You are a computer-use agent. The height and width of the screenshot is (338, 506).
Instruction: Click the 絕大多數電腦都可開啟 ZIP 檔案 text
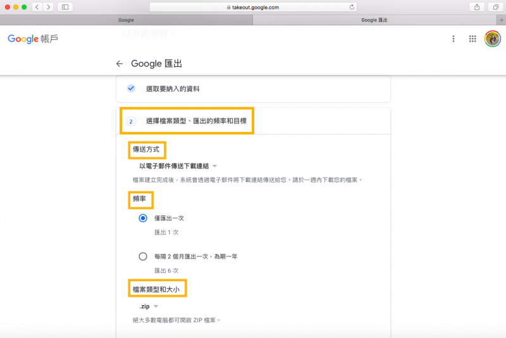[176, 320]
